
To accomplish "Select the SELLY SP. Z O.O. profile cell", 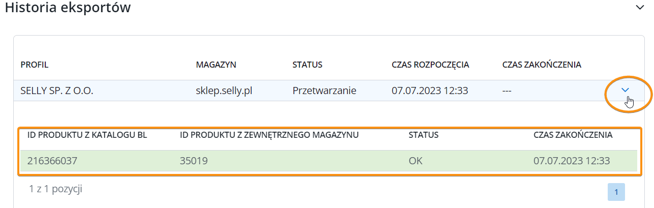I will tap(57, 91).
